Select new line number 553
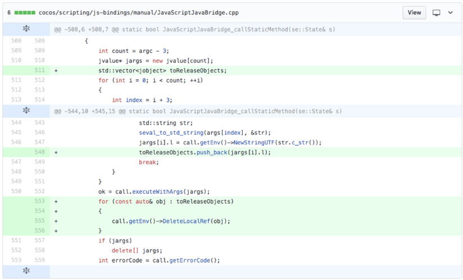Image resolution: width=463 pixels, height=280 pixels. coord(39,201)
